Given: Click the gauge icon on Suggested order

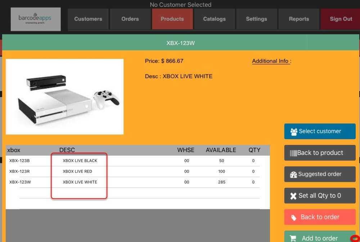Looking at the screenshot, I should tap(293, 174).
